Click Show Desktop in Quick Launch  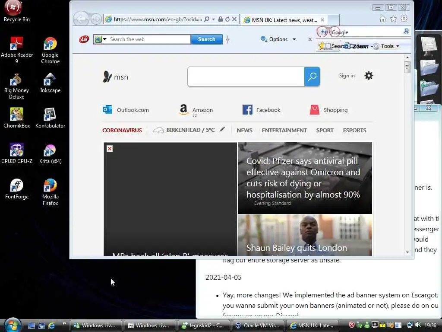[x=31, y=326]
